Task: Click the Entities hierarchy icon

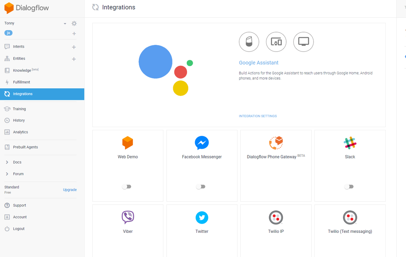Action: pos(7,59)
